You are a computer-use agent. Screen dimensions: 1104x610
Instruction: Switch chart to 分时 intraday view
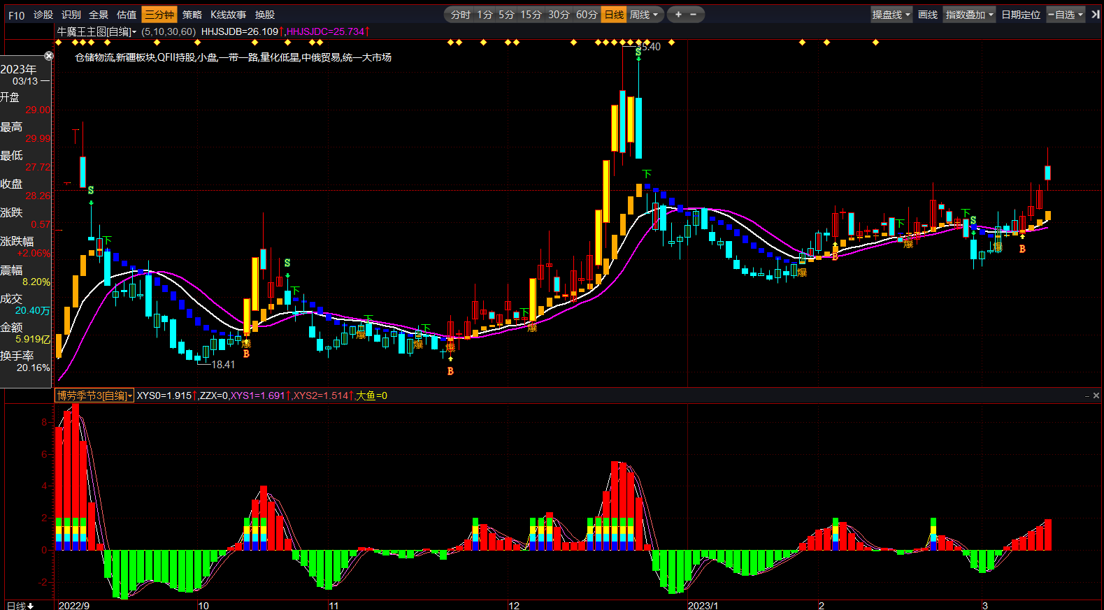coord(461,15)
